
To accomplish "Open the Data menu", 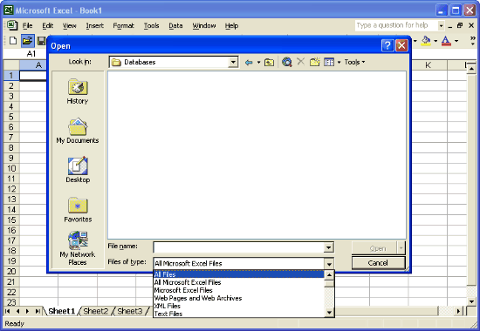I will coord(175,25).
